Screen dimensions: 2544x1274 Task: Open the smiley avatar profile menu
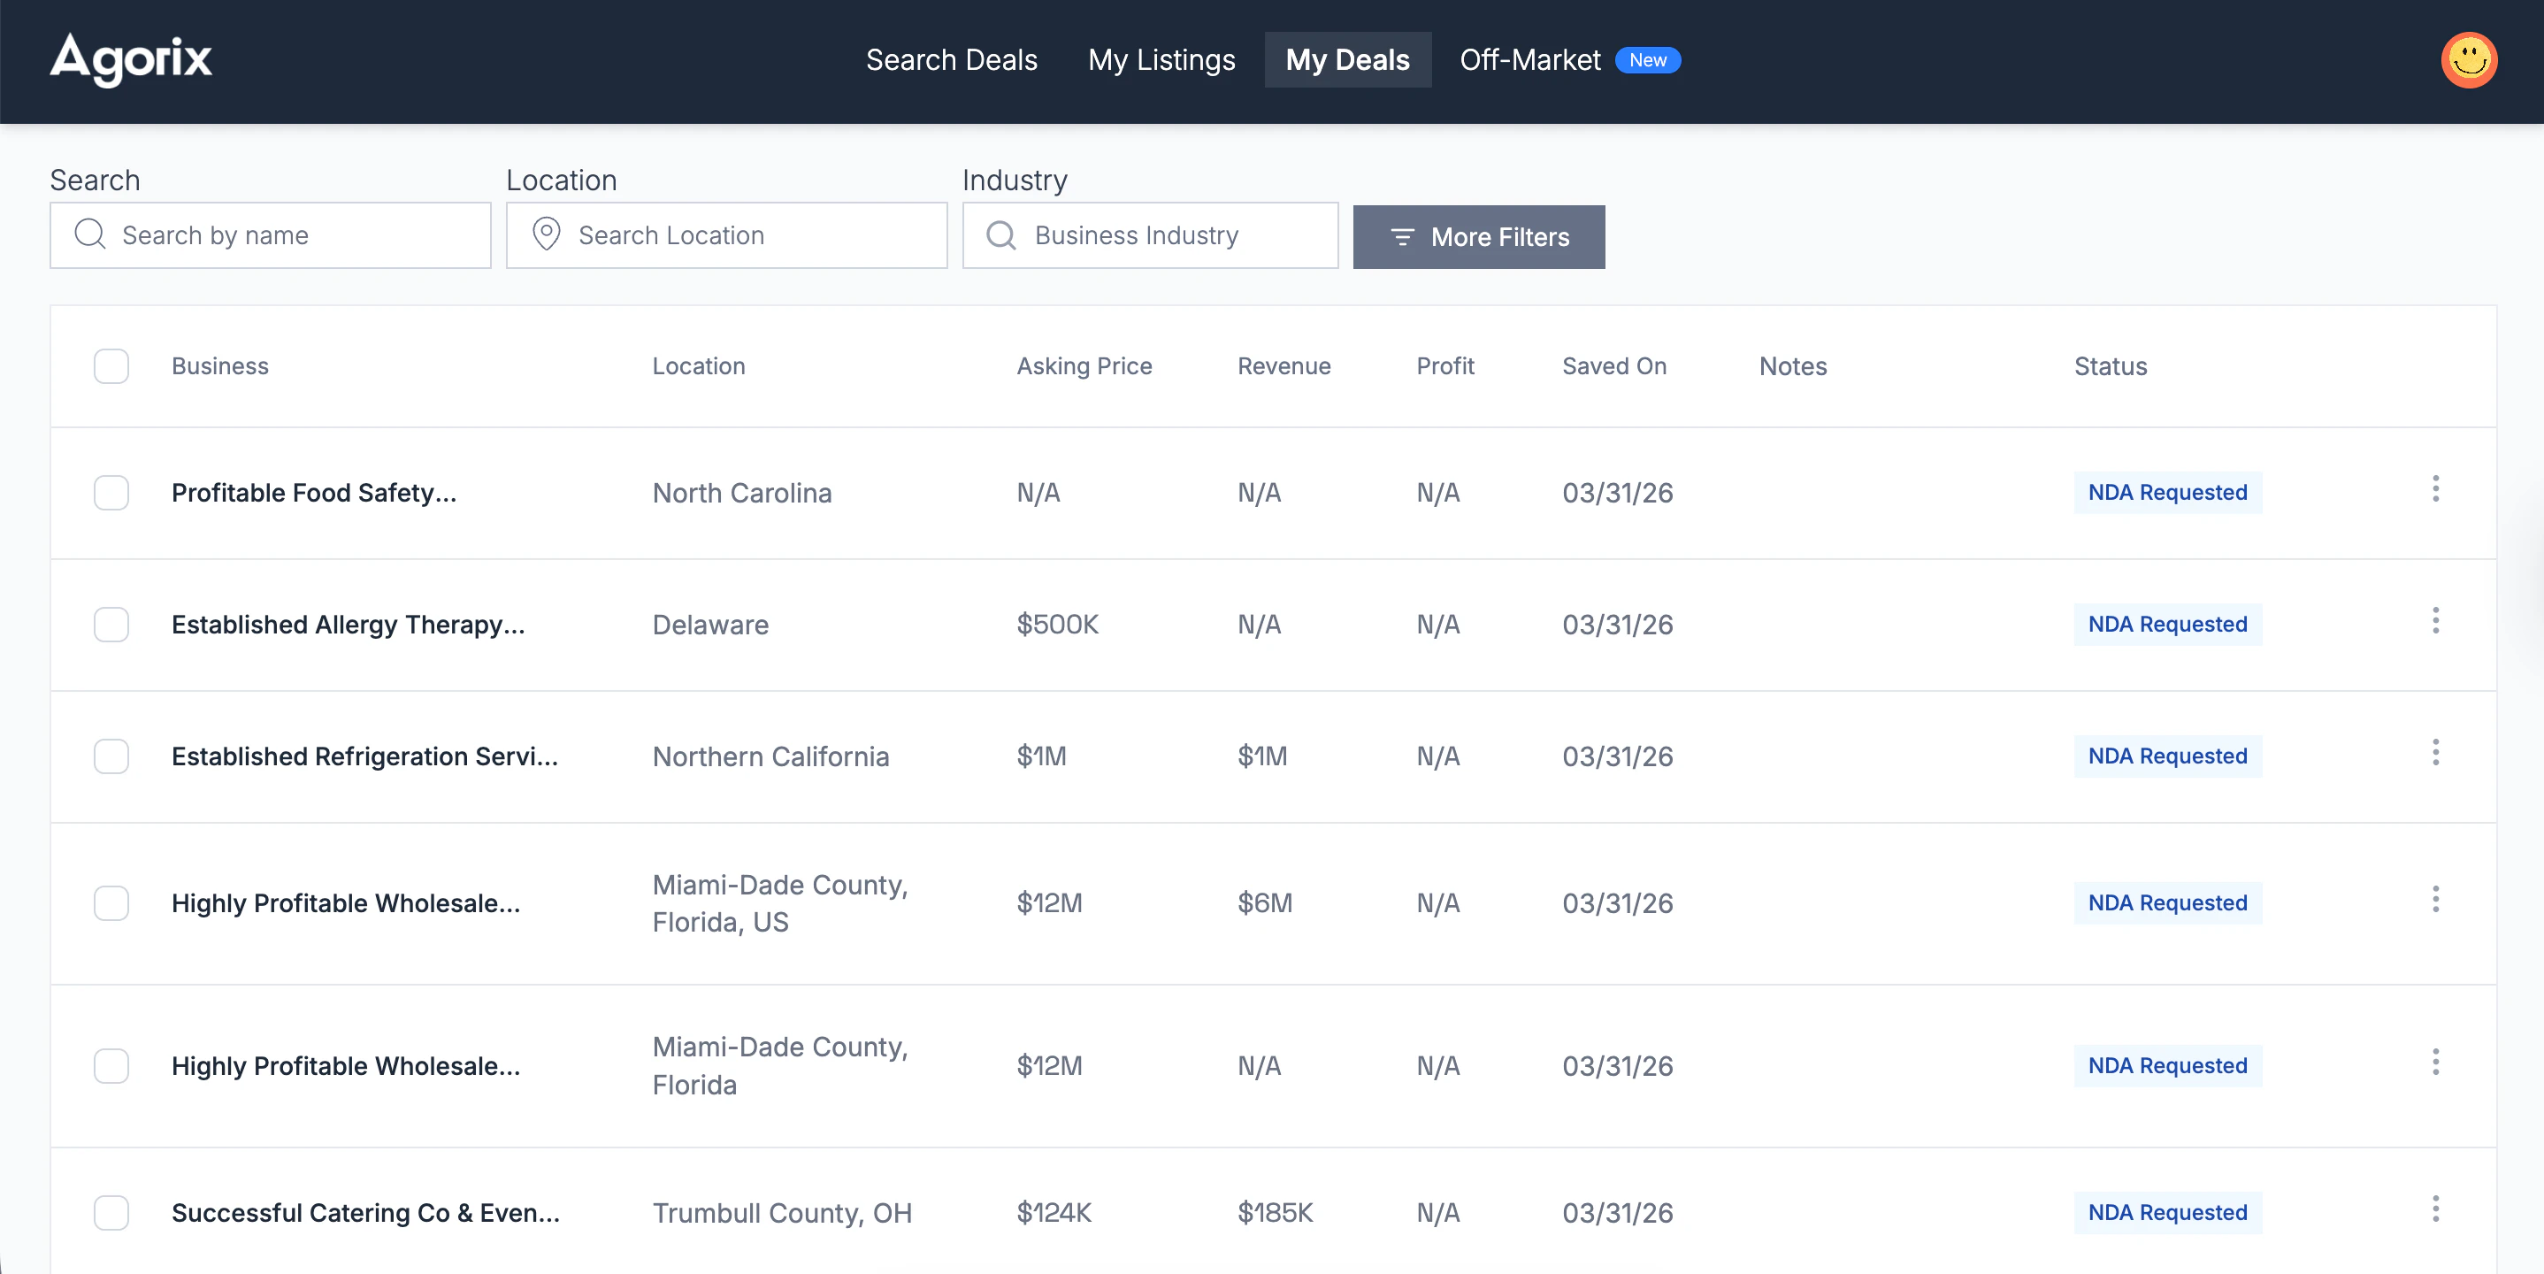(2468, 61)
